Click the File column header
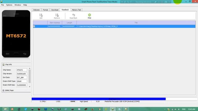Image resolution: width=198 pixels, height=111 pixels. pos(136,23)
